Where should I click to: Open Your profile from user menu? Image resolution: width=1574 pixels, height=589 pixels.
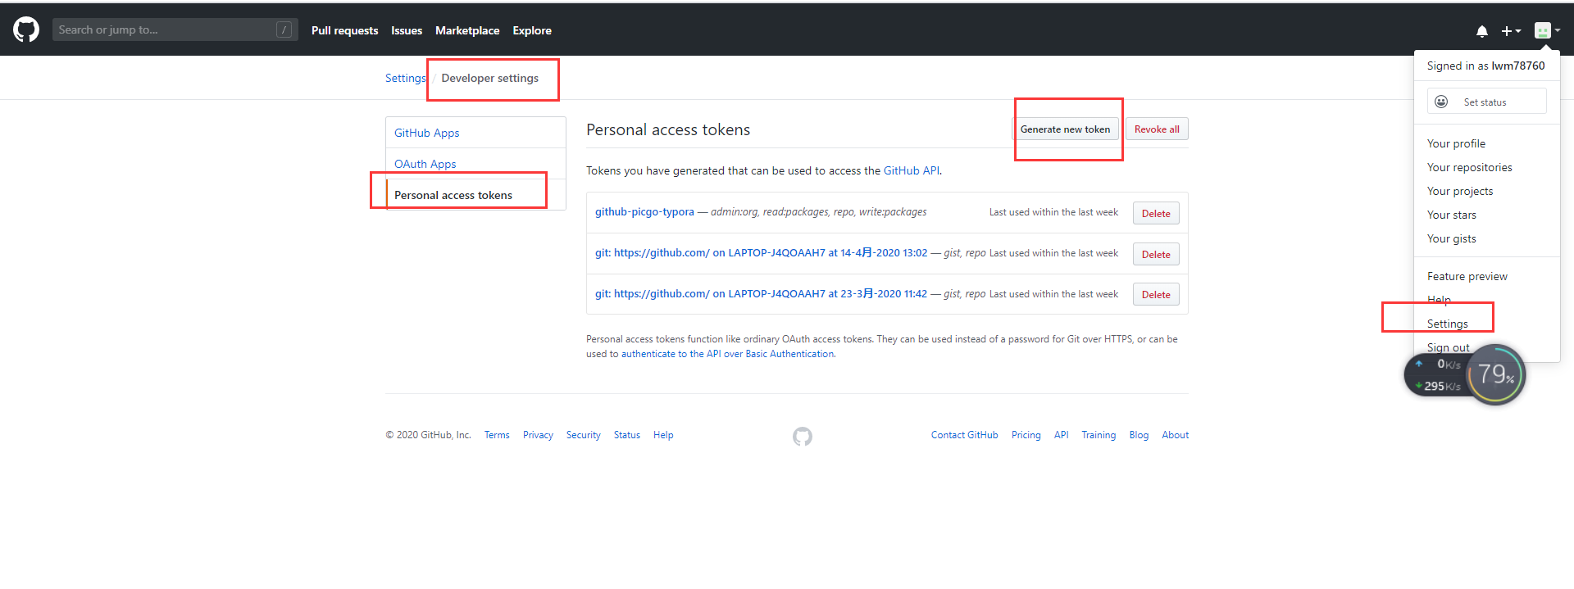[x=1456, y=143]
